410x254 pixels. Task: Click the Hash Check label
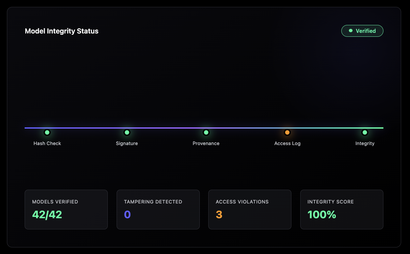[47, 143]
